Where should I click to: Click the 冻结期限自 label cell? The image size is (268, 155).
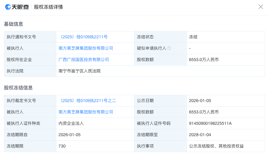tap(30, 135)
